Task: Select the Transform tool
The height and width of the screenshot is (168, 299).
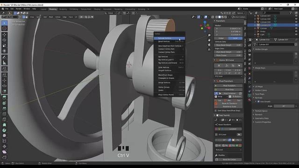Action: (4, 51)
